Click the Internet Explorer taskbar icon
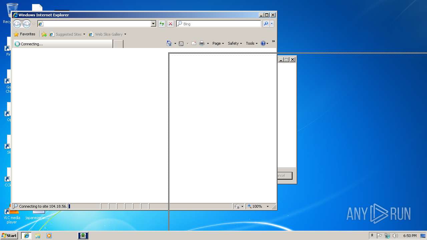The height and width of the screenshot is (240, 427). pos(26,235)
